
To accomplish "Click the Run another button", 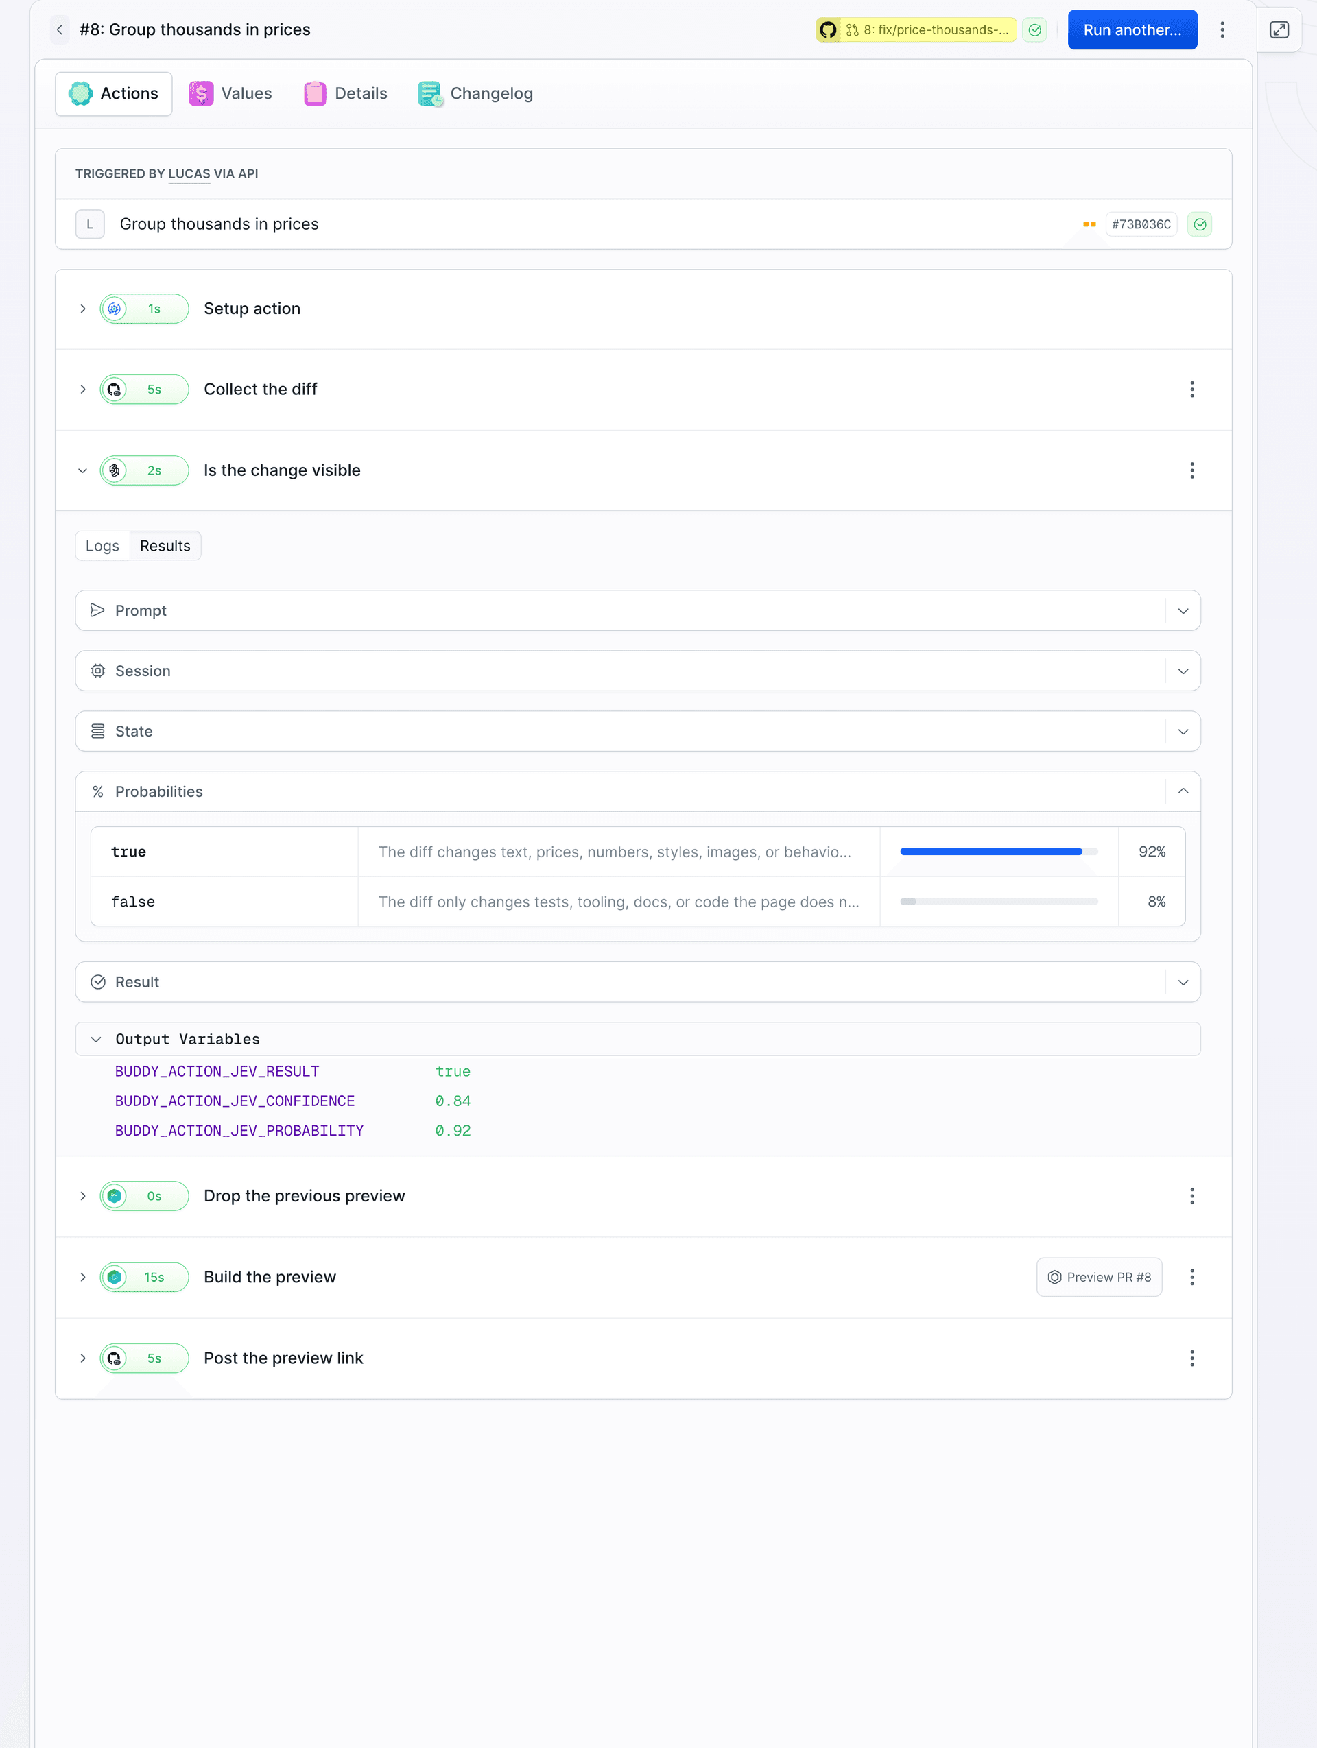I will coord(1132,30).
